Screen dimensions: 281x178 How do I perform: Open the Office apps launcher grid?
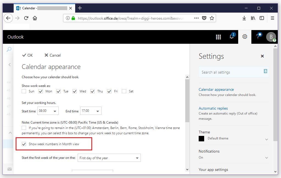tap(218, 37)
